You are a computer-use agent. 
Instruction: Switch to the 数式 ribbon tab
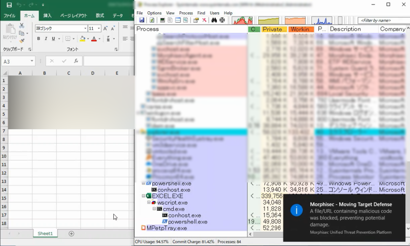pyautogui.click(x=100, y=16)
